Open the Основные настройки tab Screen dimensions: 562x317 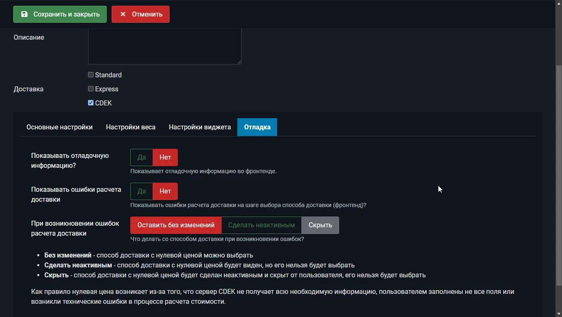coord(60,127)
